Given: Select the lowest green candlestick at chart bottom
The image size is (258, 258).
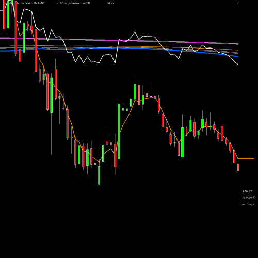Looking at the screenshot, I should point(99,175).
